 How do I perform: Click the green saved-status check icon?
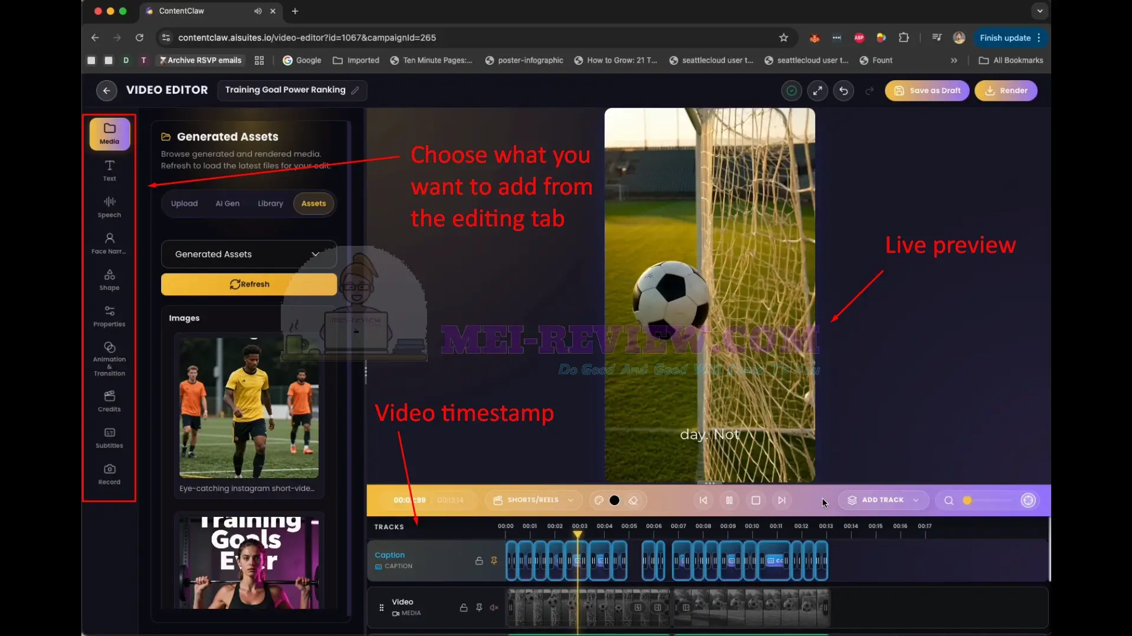[x=792, y=91]
